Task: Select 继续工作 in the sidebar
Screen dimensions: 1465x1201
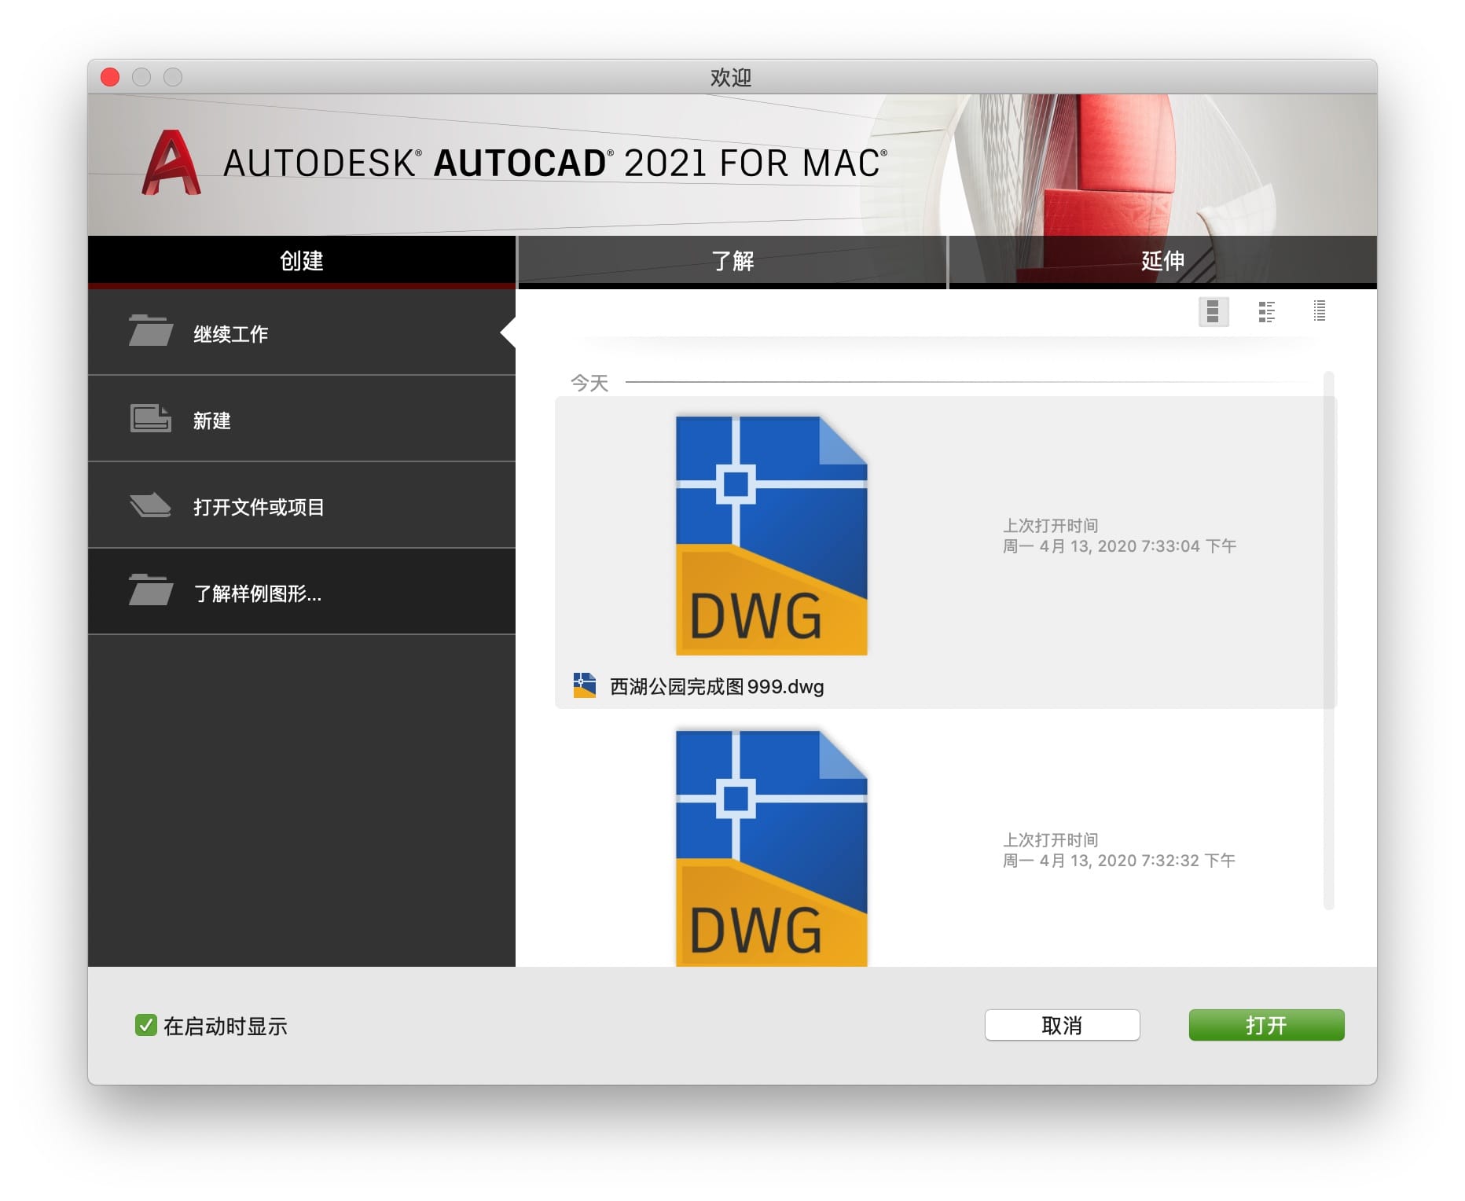Action: click(x=231, y=334)
